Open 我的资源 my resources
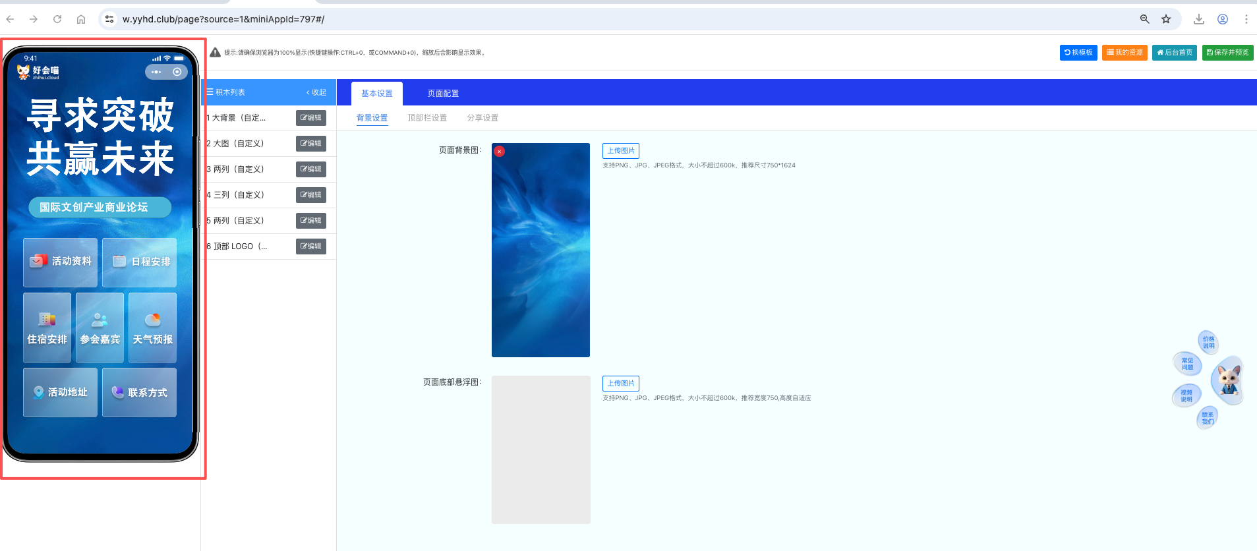 coord(1125,53)
